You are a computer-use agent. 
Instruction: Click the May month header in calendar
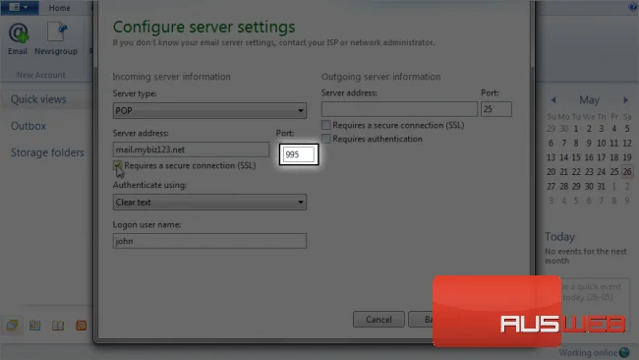pyautogui.click(x=589, y=100)
